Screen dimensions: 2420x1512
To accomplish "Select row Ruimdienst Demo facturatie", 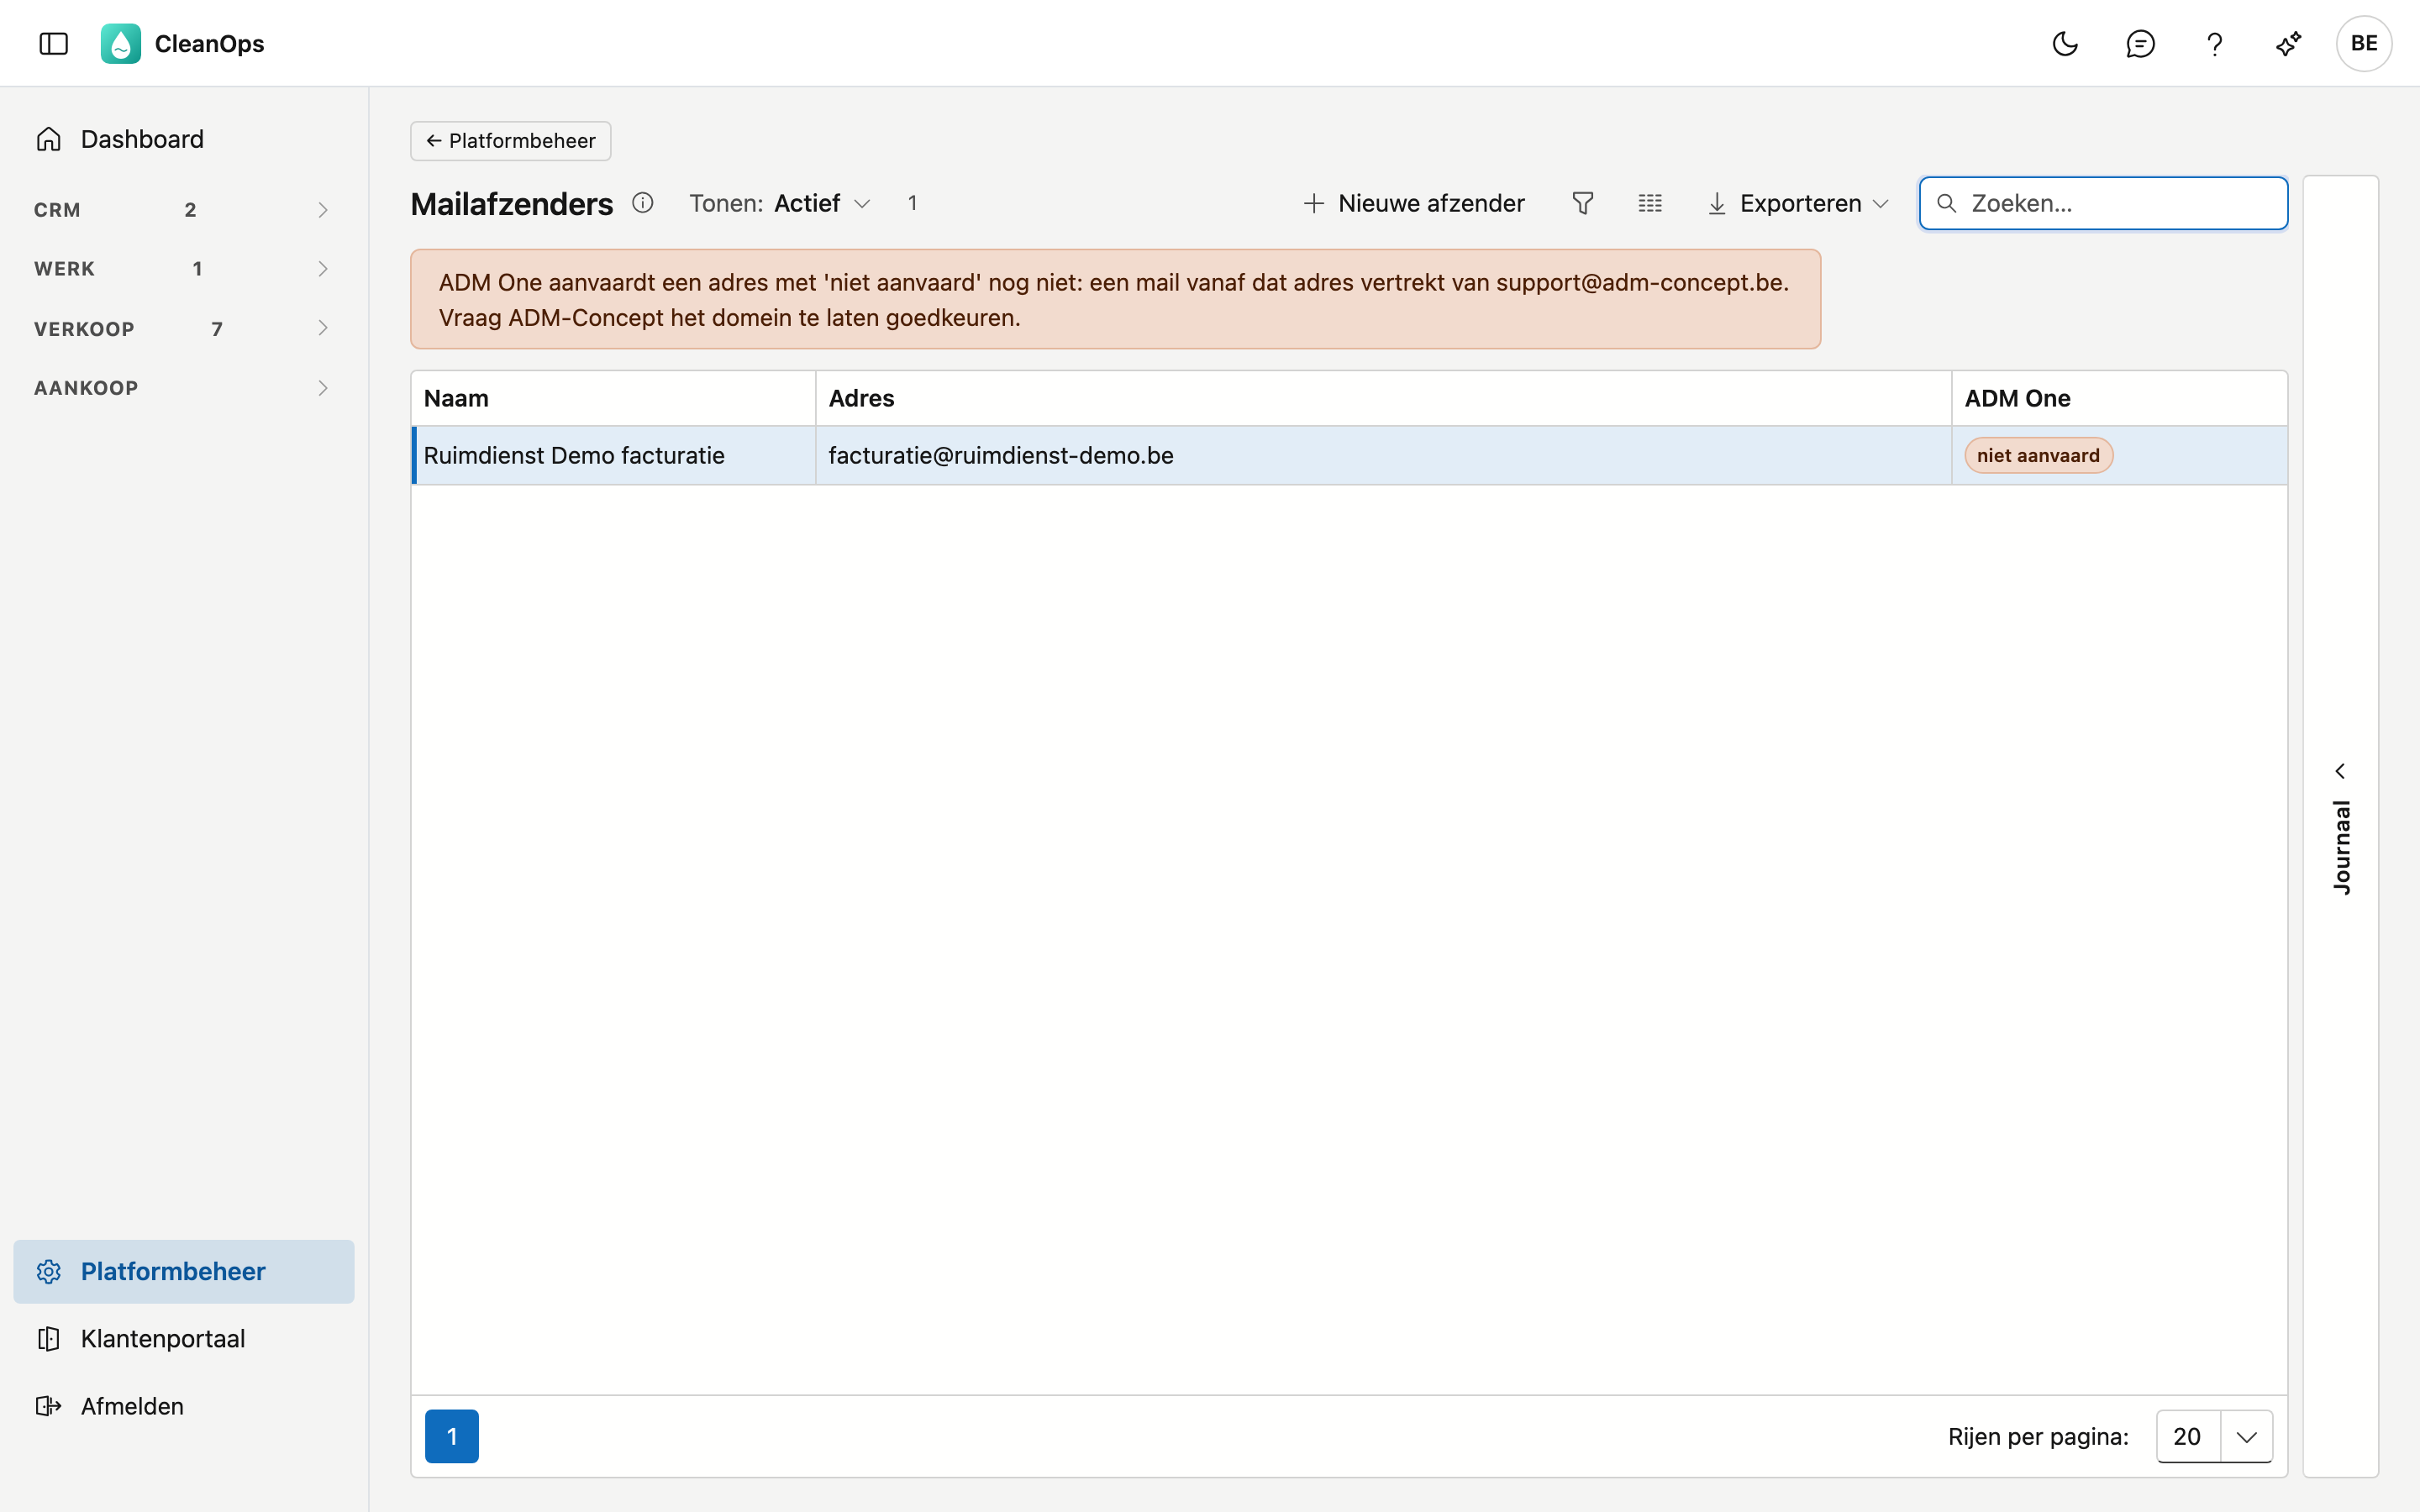I will (1349, 455).
